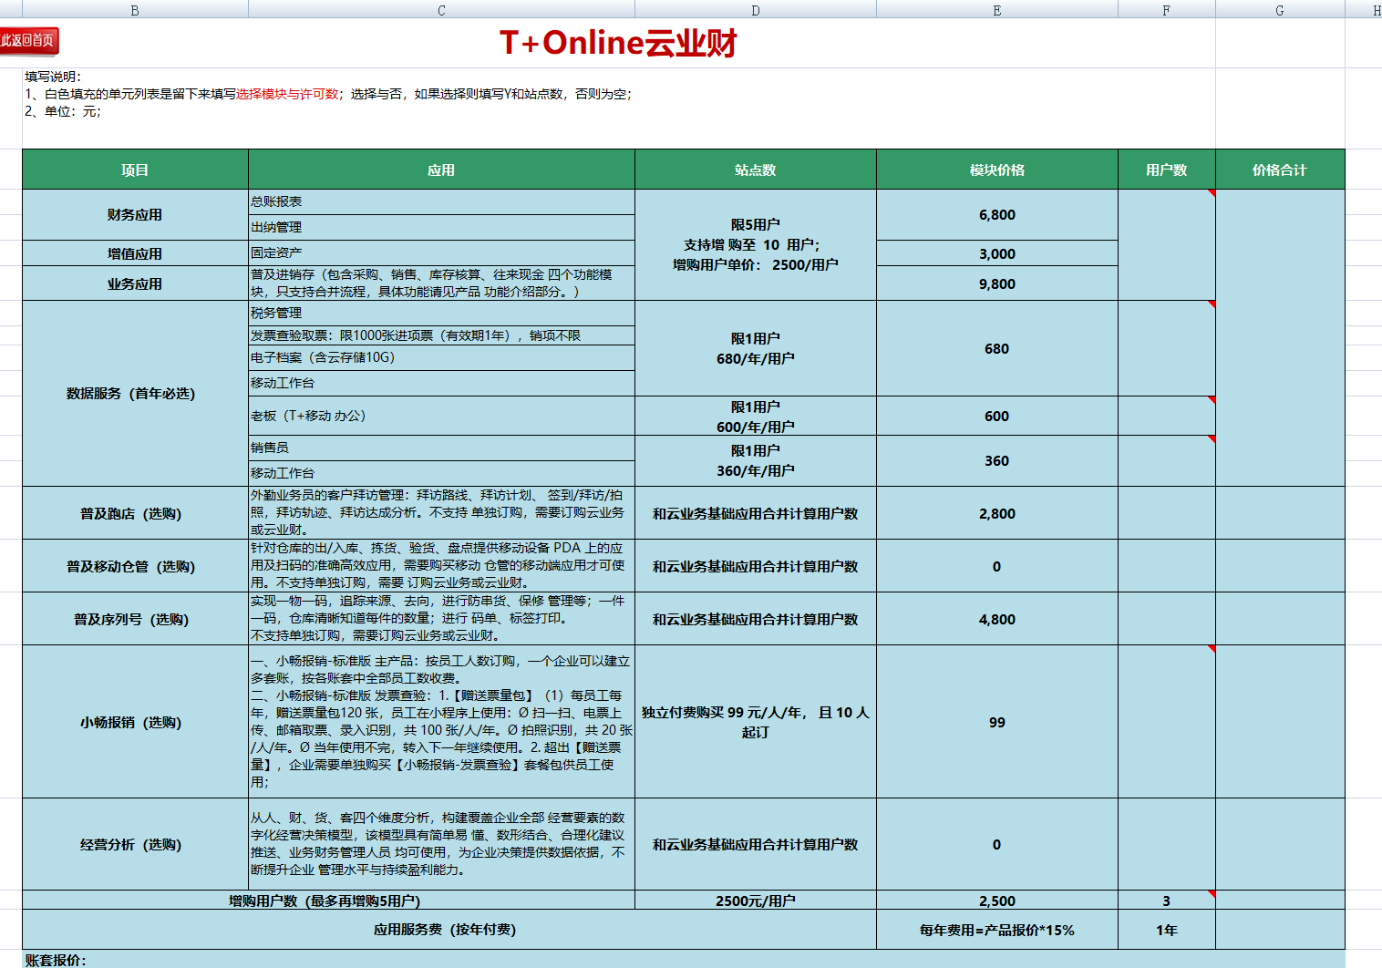Click the 站点数 header cell
This screenshot has width=1382, height=968.
(x=756, y=170)
